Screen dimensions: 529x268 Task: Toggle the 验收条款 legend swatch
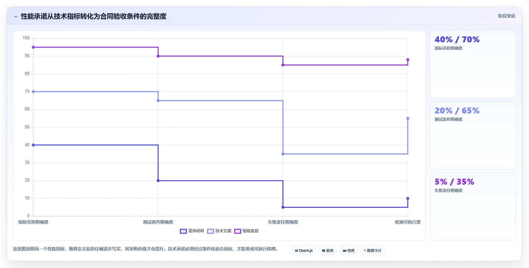(238, 231)
